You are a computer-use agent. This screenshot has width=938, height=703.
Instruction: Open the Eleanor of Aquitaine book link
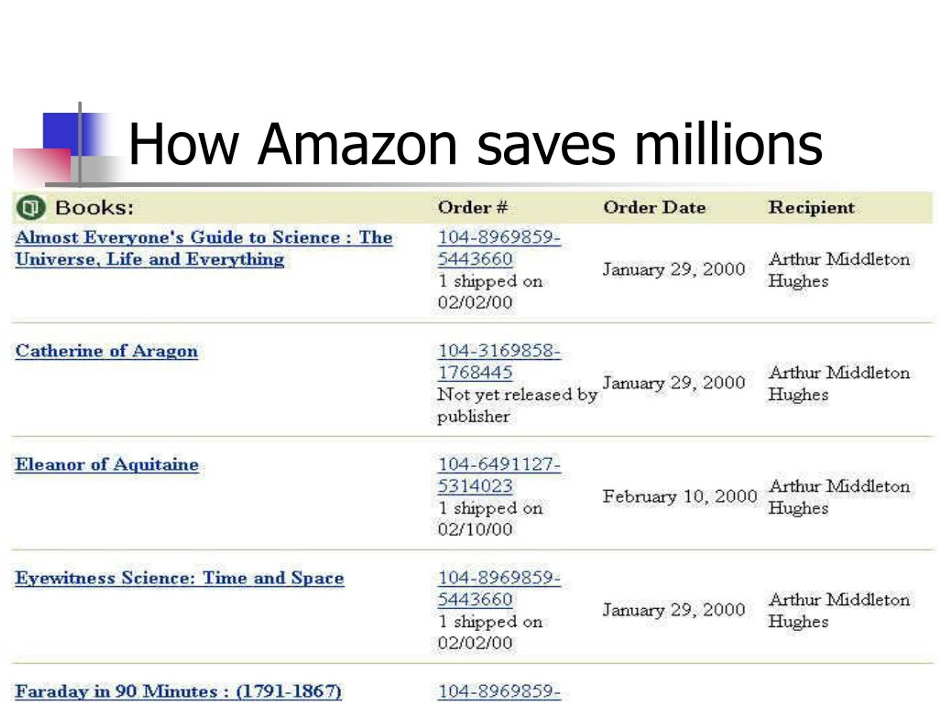point(107,465)
